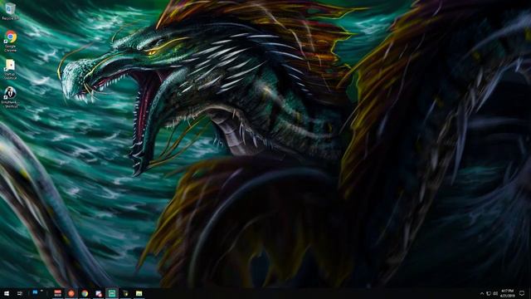The width and height of the screenshot is (531, 299).
Task: Click the yellow-green folder taskbar app
Action: [x=139, y=293]
